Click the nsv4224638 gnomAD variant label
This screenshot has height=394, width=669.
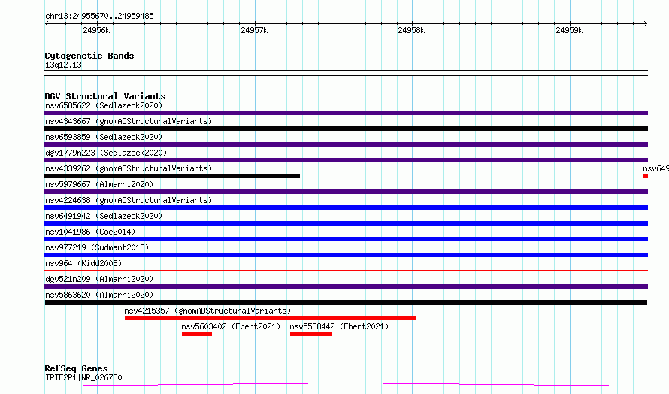129,200
